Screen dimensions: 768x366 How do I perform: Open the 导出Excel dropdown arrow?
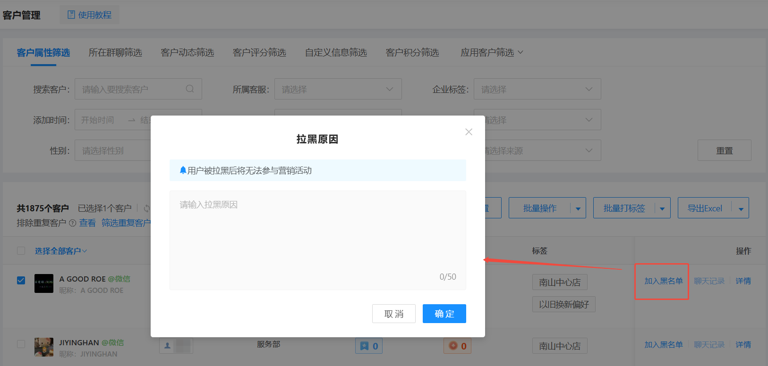741,208
